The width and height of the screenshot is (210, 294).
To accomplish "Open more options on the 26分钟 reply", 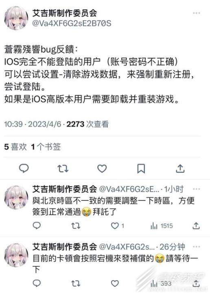I will (196, 247).
